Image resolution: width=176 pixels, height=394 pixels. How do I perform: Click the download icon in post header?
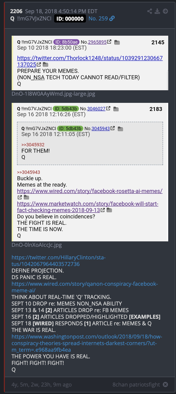coord(158,11)
